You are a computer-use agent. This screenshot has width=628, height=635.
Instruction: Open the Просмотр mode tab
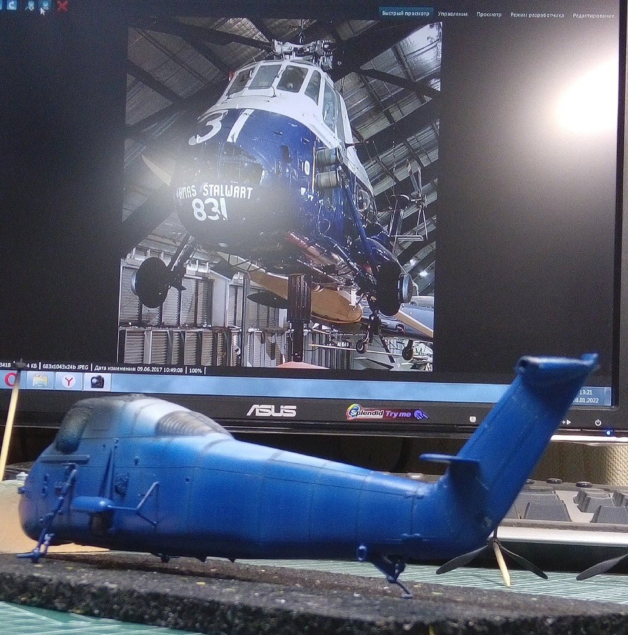point(489,14)
